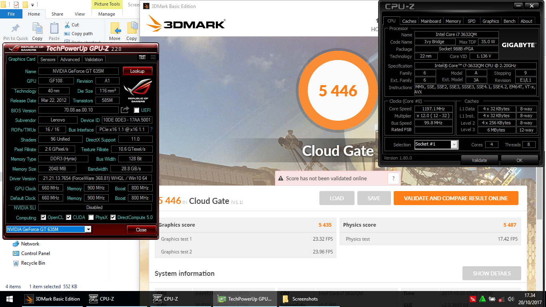Click the SAVE button in 3DMark
The width and height of the screenshot is (546, 307).
pyautogui.click(x=374, y=198)
